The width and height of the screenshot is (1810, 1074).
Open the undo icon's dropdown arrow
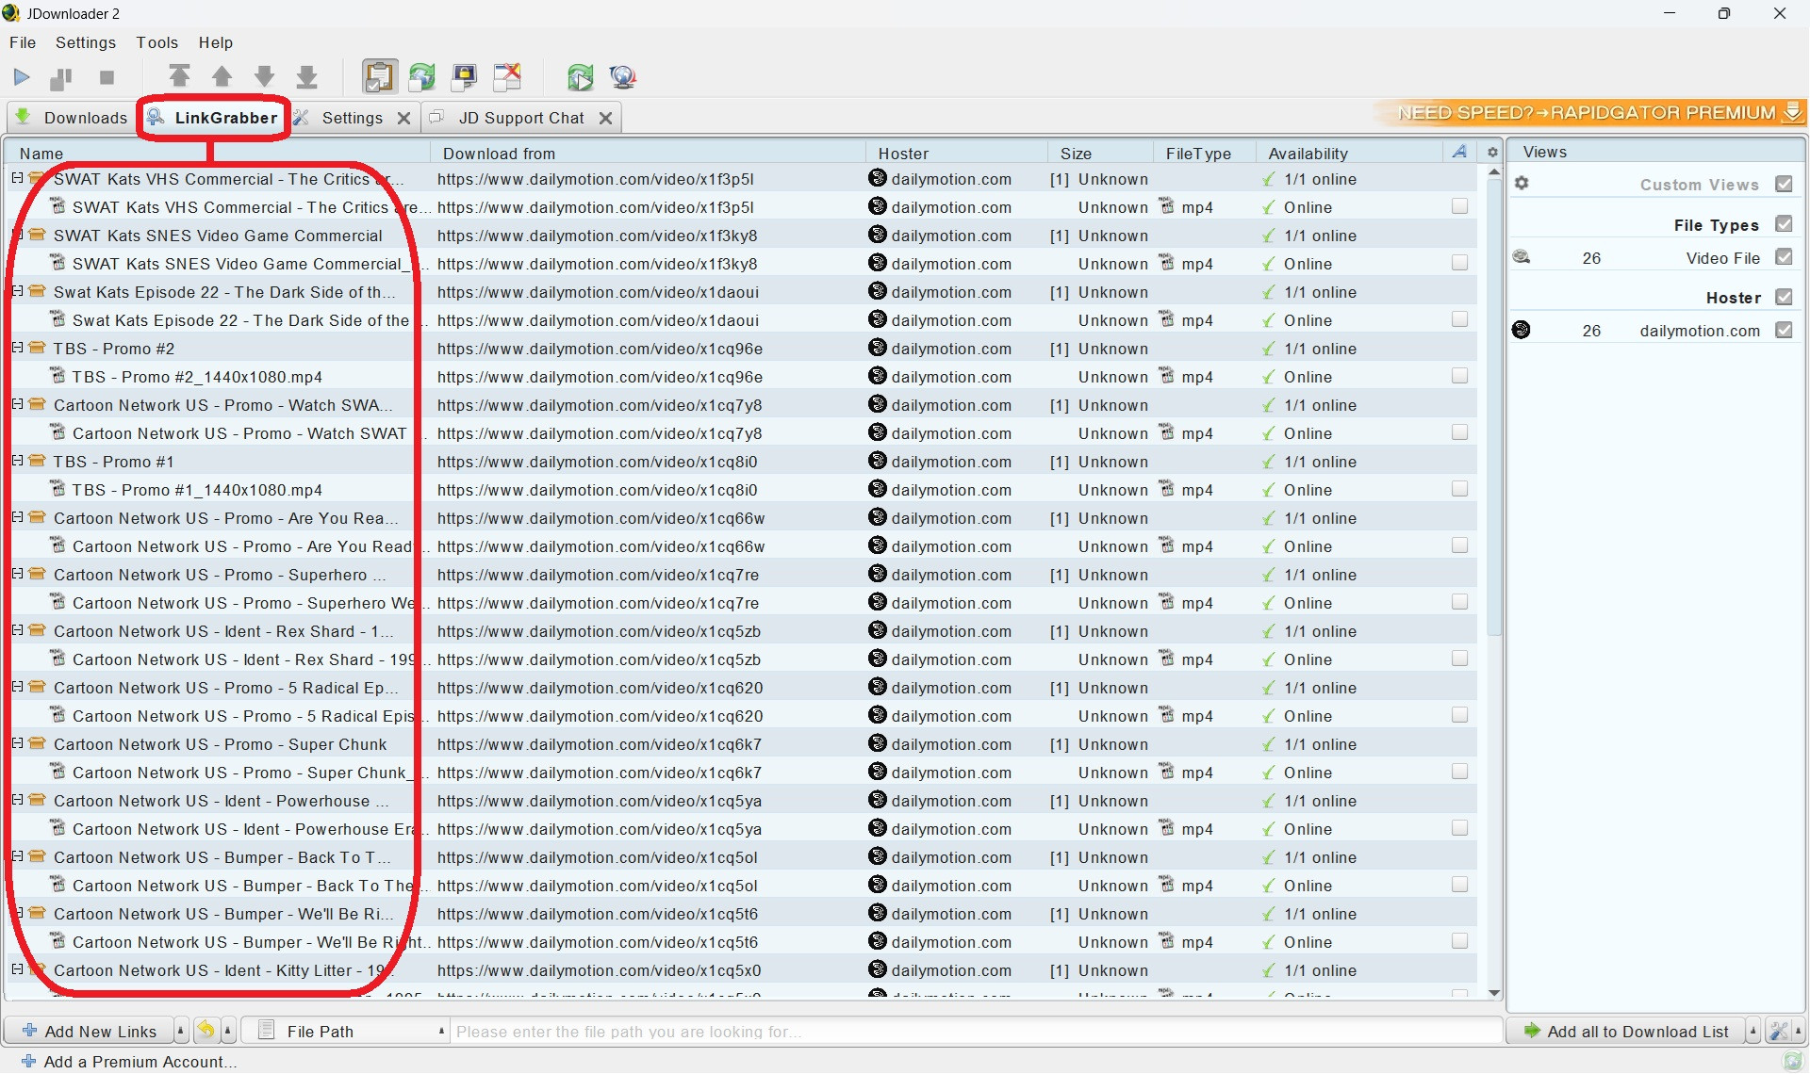click(228, 1031)
